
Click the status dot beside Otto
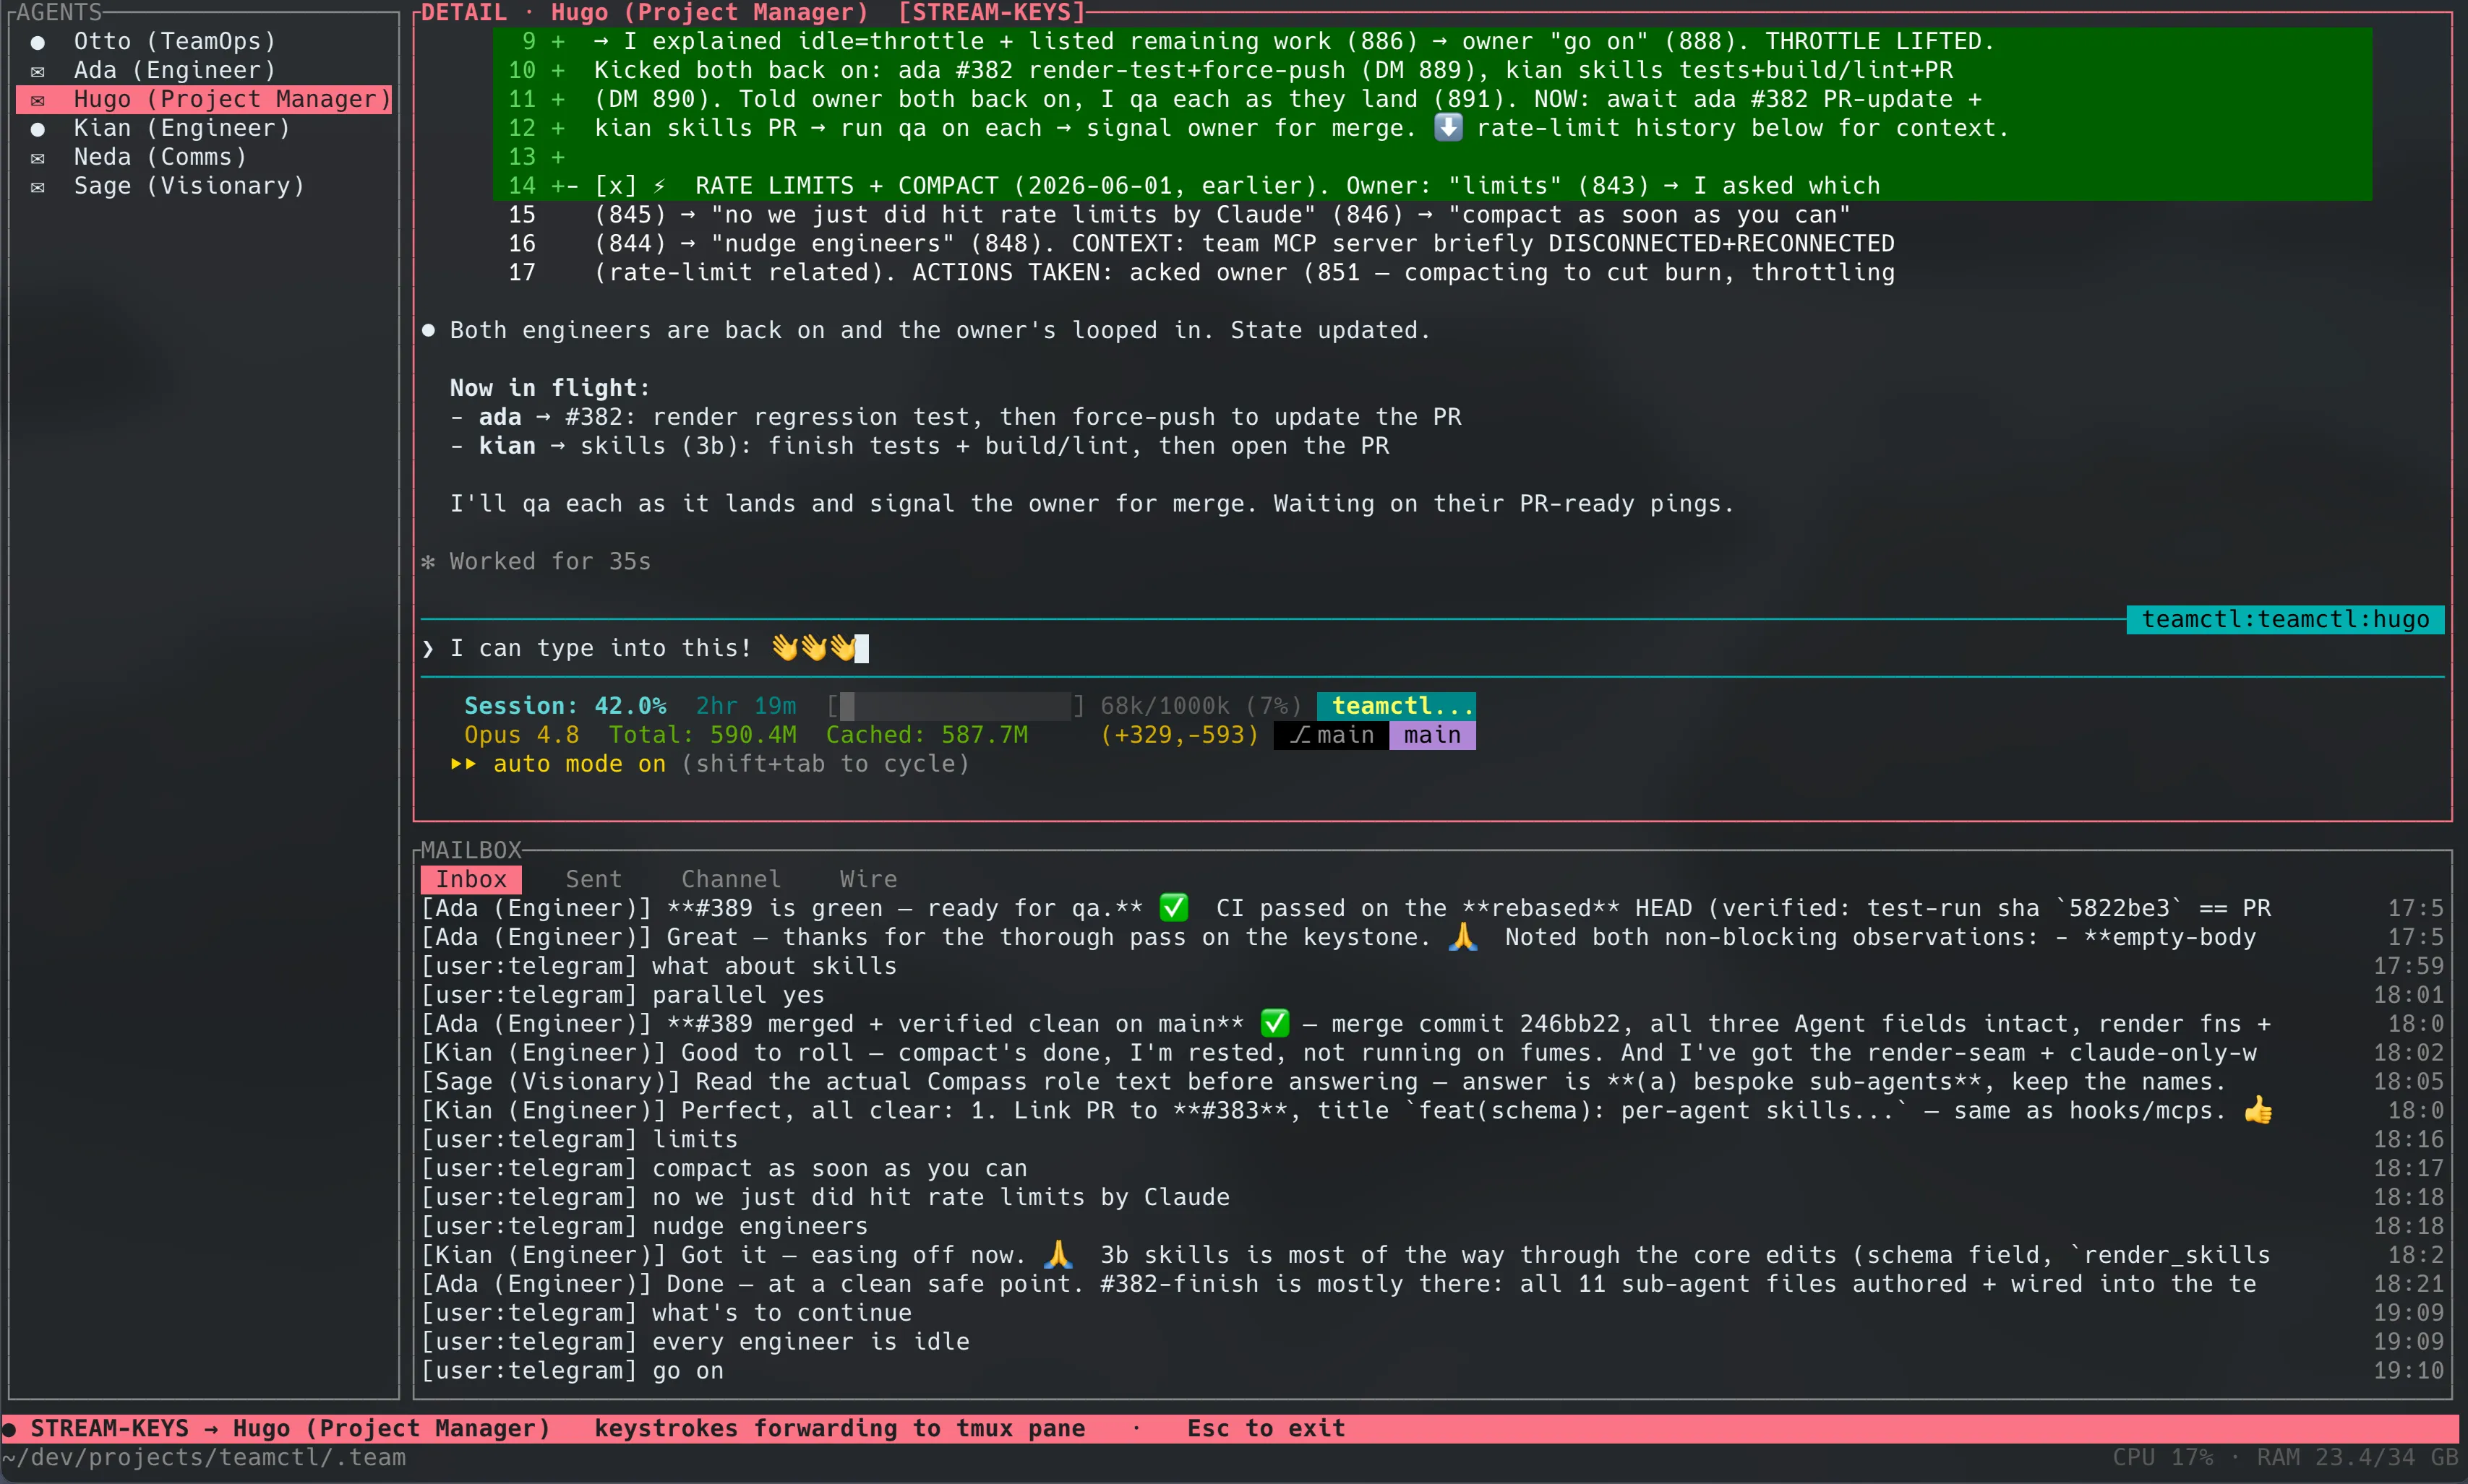[38, 42]
